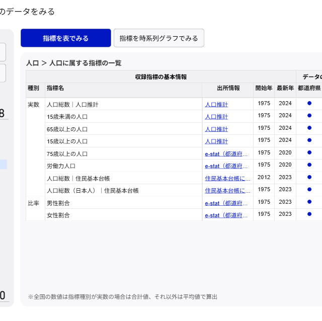Click the blue 都道府県 dot for 男性割合
Image resolution: width=322 pixels, height=321 pixels.
[x=309, y=202]
